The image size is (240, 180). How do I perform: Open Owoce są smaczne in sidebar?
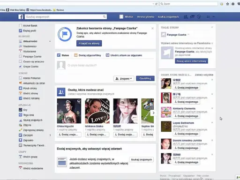point(34,61)
